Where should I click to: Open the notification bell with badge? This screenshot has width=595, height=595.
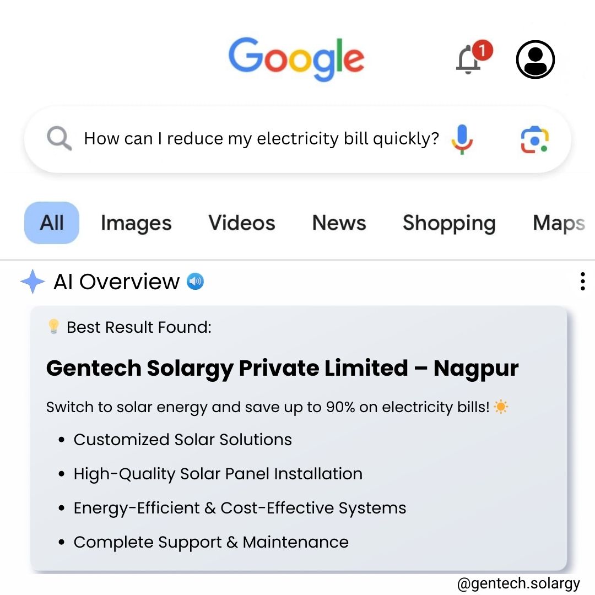click(x=474, y=57)
